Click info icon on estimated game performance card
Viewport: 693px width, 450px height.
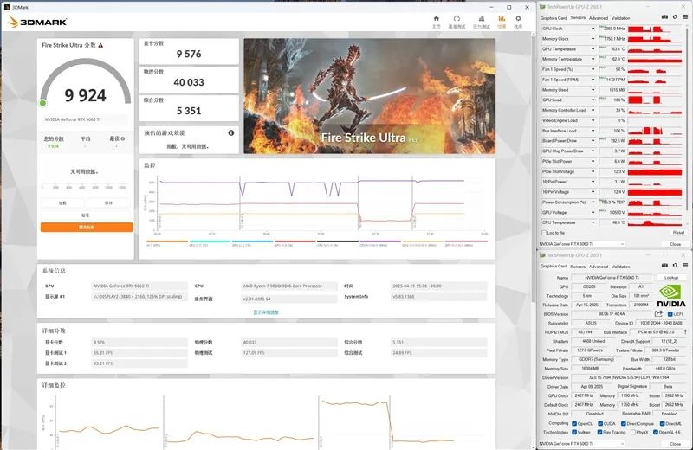pos(230,133)
